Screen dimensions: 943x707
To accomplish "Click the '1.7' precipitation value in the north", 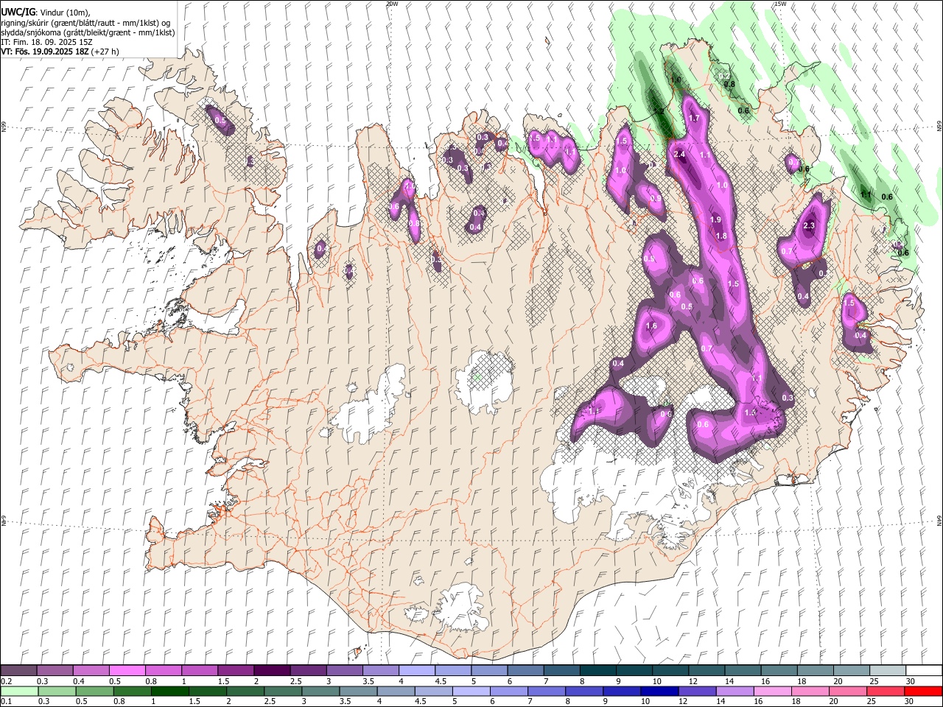I will tap(694, 118).
